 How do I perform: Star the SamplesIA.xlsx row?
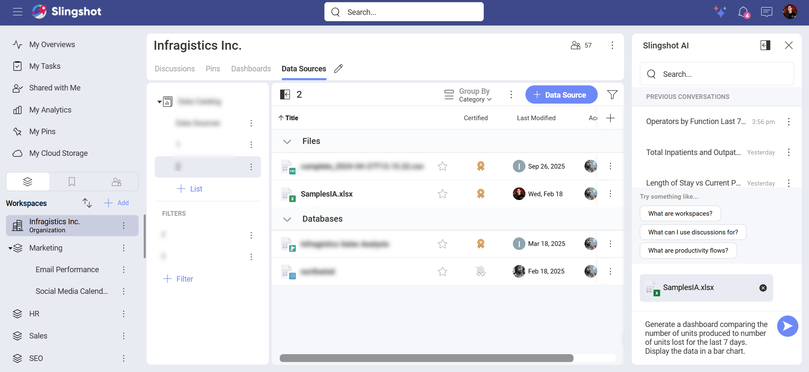pos(443,194)
